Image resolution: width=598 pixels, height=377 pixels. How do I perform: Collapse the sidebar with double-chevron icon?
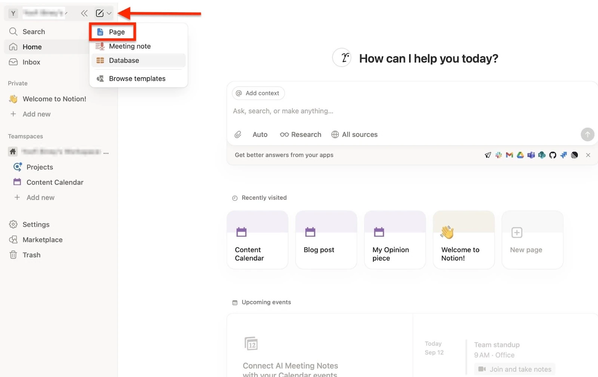[84, 13]
